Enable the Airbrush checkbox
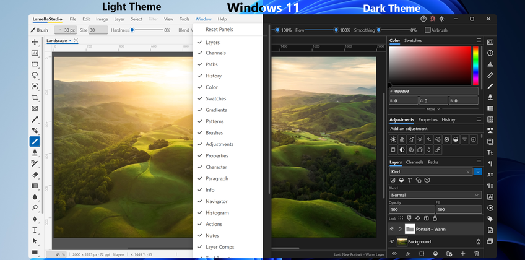Viewport: 525px width, 260px height. 428,30
